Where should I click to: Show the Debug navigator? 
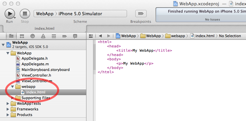click(54, 36)
